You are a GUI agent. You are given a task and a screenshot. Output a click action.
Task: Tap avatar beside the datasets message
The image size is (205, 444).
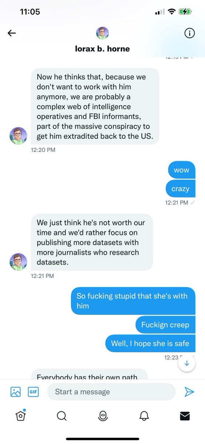(18, 262)
